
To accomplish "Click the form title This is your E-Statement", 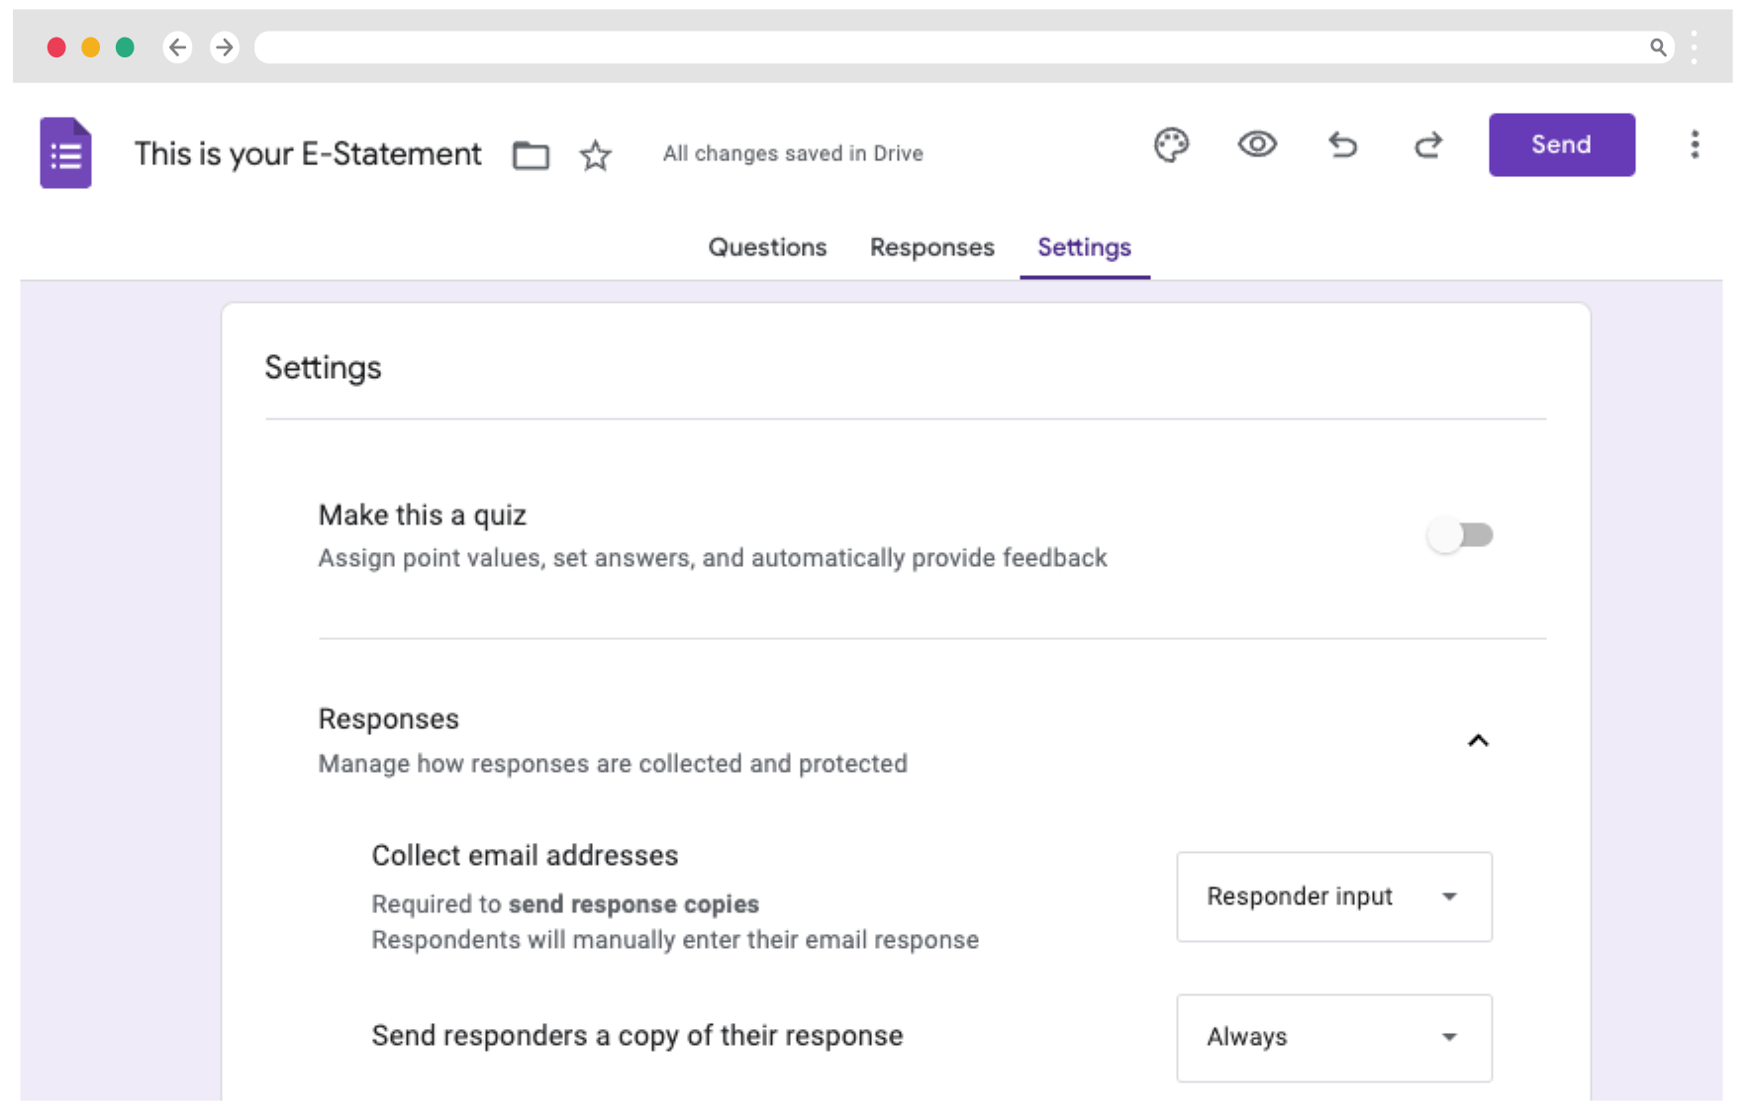I will pyautogui.click(x=308, y=153).
